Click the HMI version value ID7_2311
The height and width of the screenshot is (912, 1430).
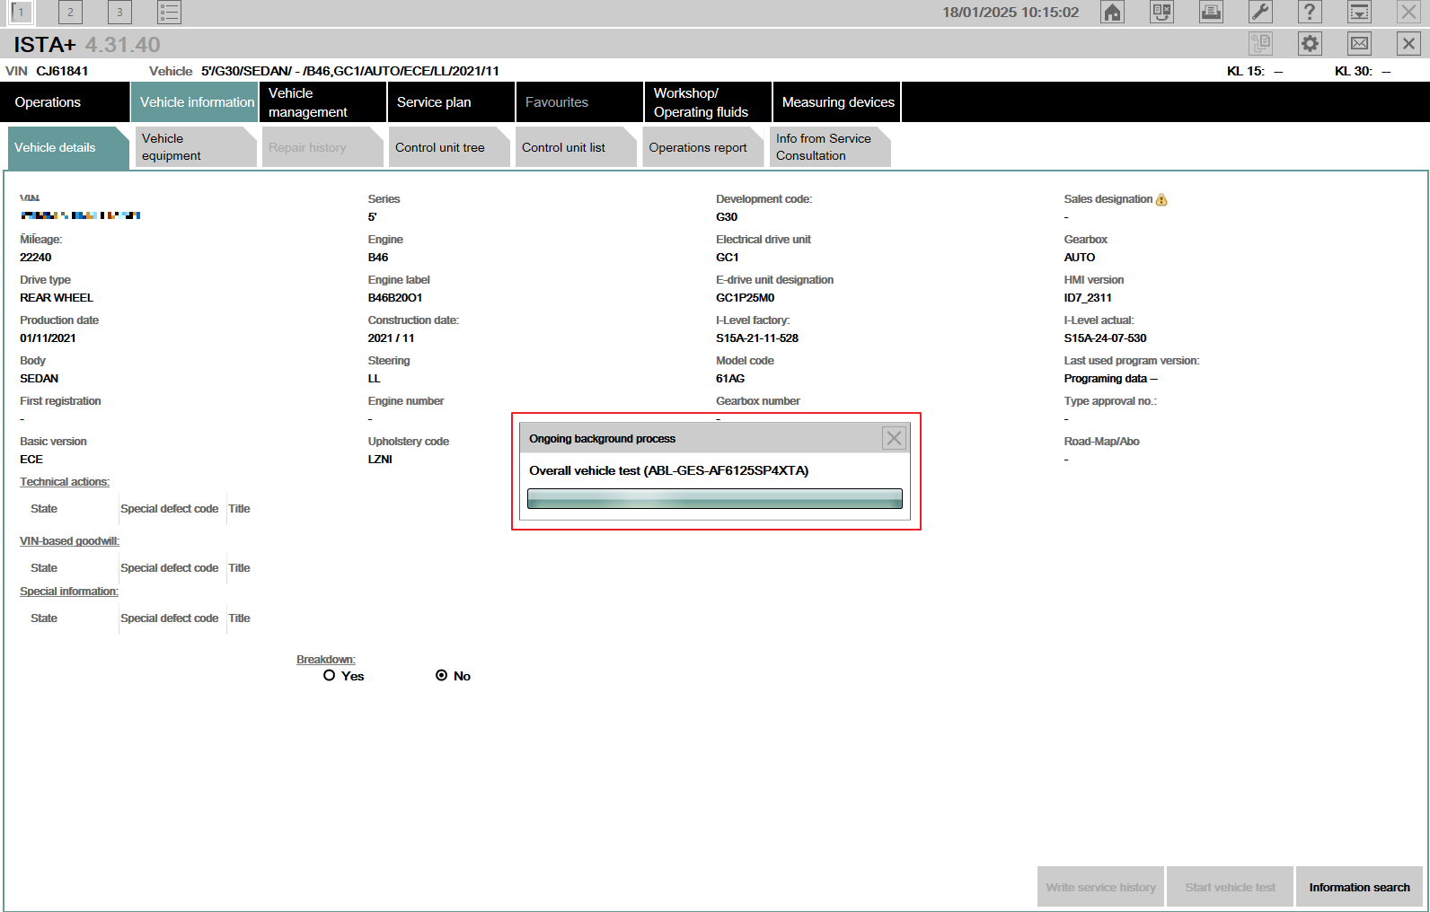(x=1088, y=298)
